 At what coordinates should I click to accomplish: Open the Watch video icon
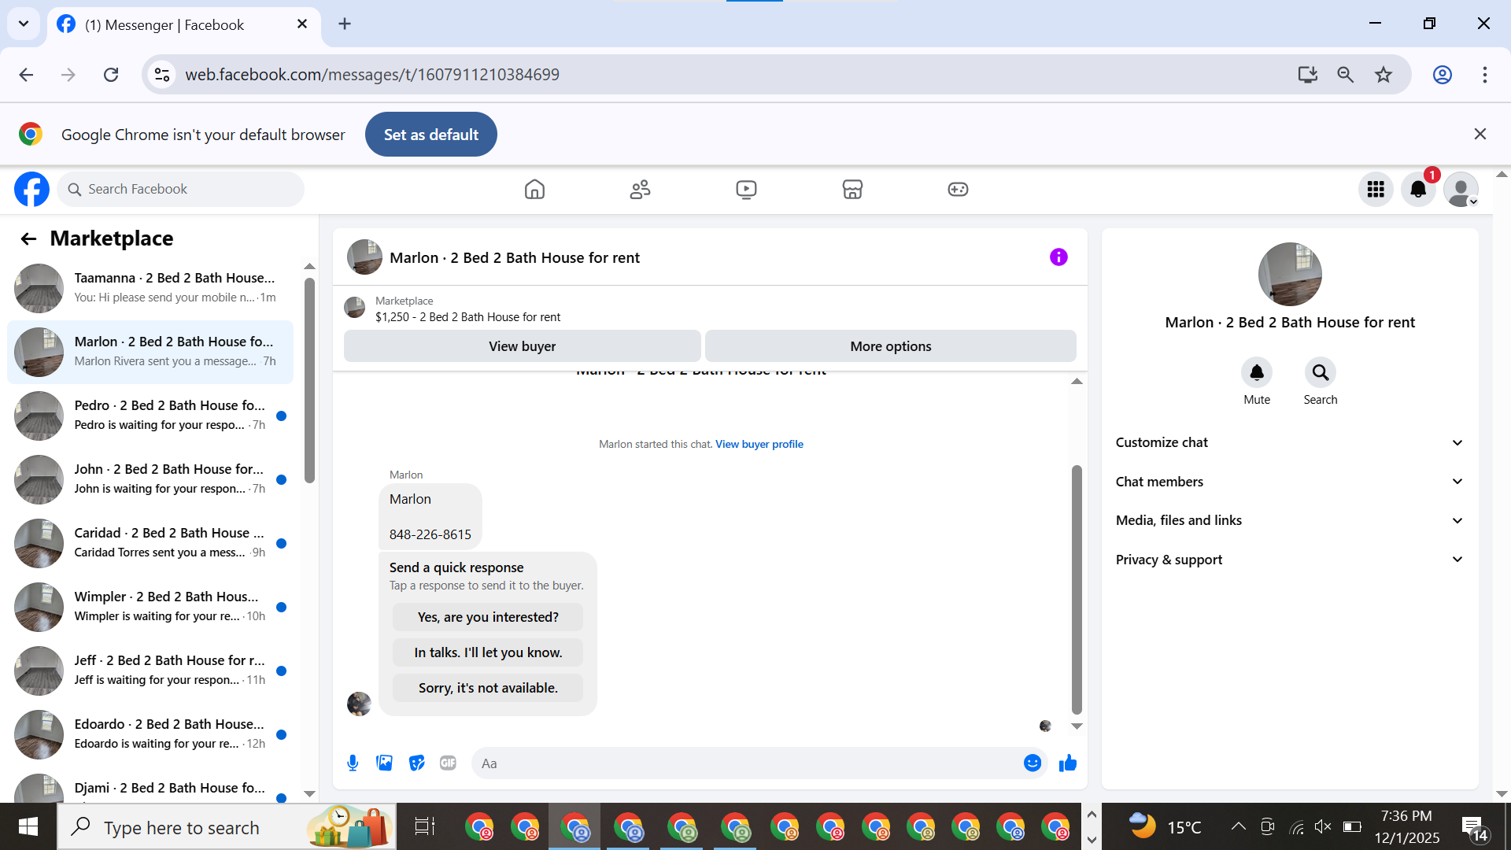pos(746,189)
